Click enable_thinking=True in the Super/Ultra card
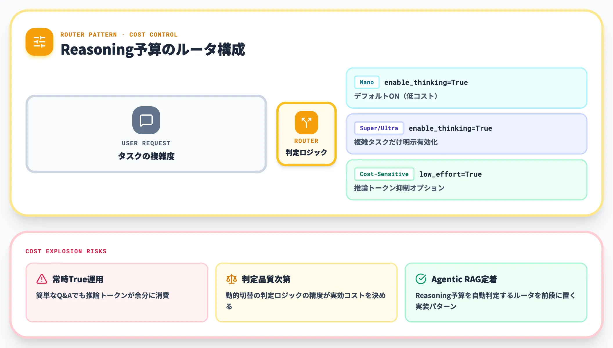The height and width of the screenshot is (348, 613). tap(450, 128)
